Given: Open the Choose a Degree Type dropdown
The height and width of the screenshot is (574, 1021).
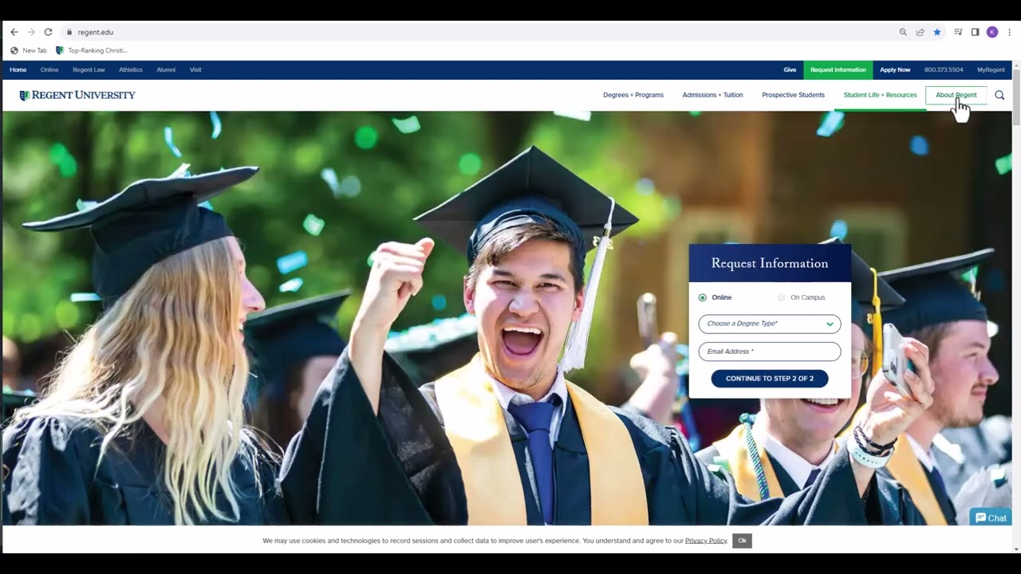Looking at the screenshot, I should [x=770, y=324].
